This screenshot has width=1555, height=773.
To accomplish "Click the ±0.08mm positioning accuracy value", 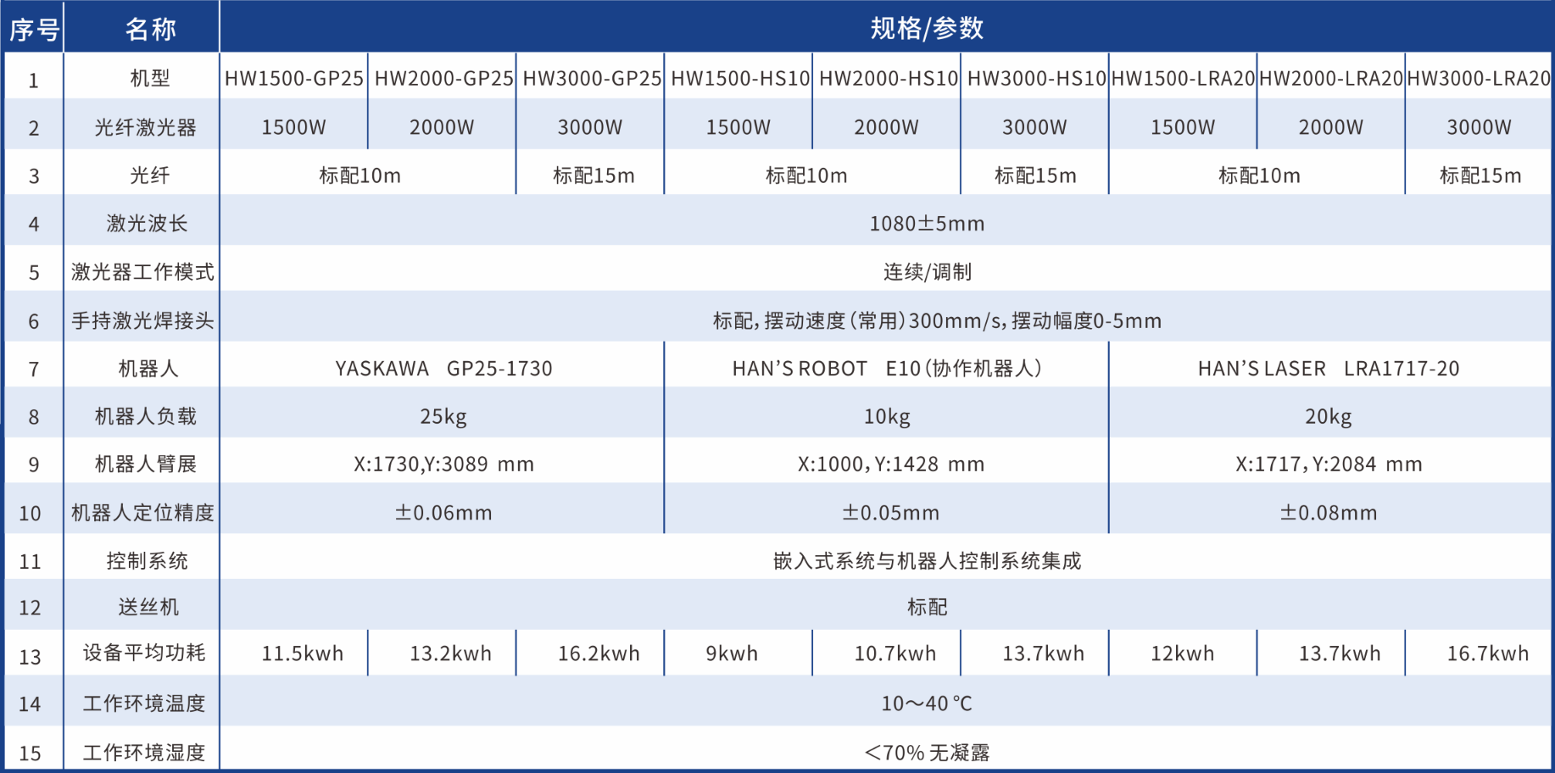I will pos(1329,513).
